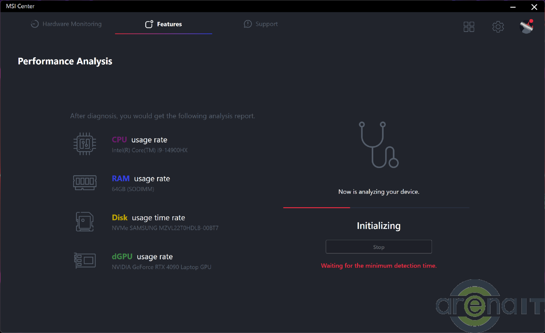Click the Disk usage time rate label
The height and width of the screenshot is (333, 545).
tap(149, 218)
